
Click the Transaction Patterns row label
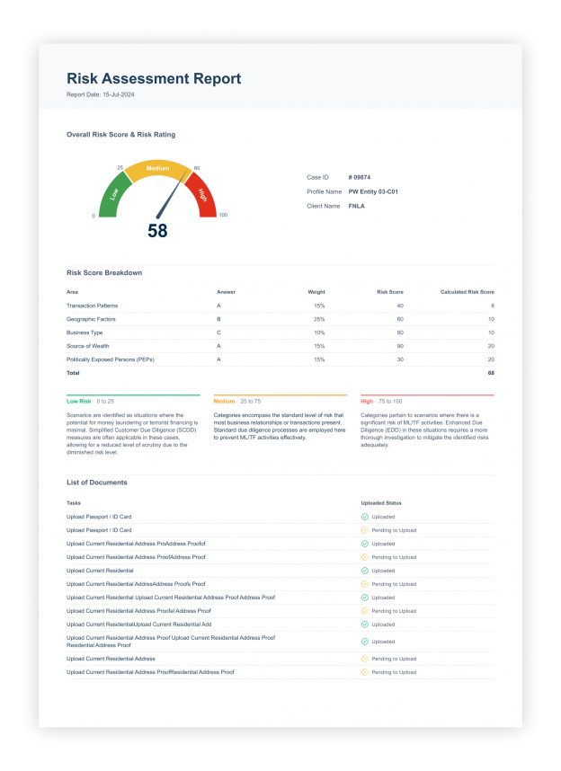click(93, 306)
